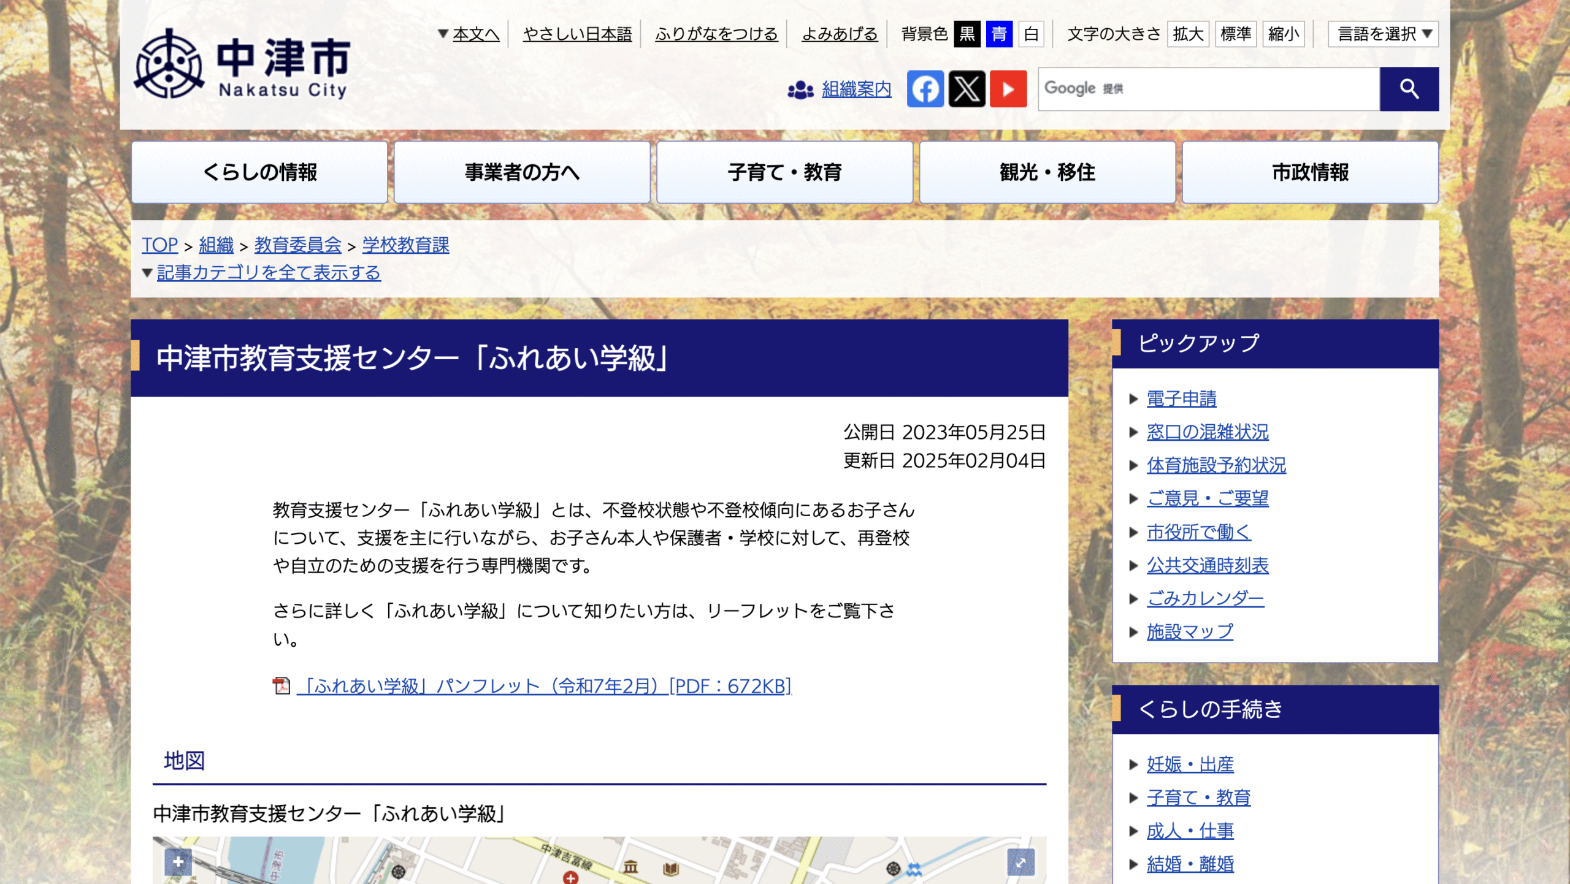Open the 観光・移住 navigation tab
Viewport: 1570px width, 884px height.
point(1047,172)
